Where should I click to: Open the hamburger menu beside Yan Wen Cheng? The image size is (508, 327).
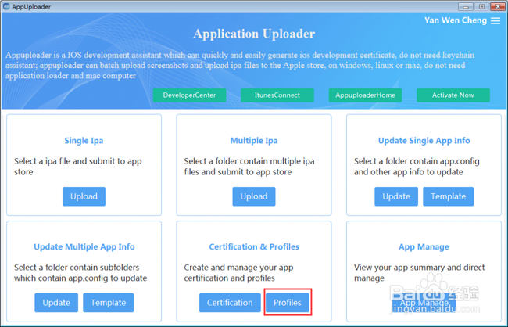495,21
